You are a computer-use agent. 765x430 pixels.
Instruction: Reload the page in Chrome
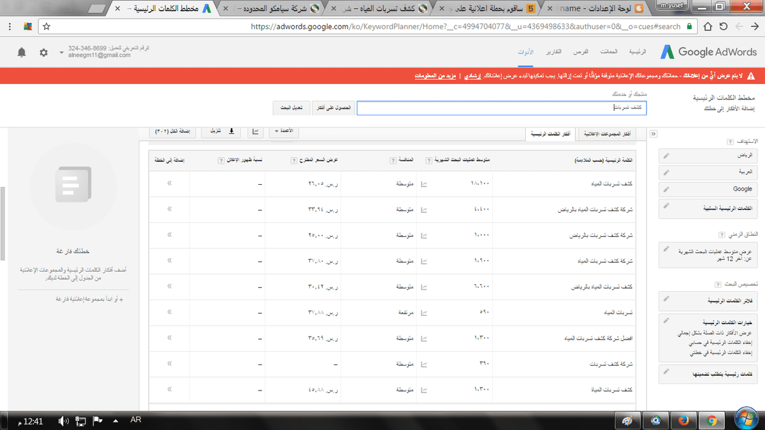[x=724, y=27]
